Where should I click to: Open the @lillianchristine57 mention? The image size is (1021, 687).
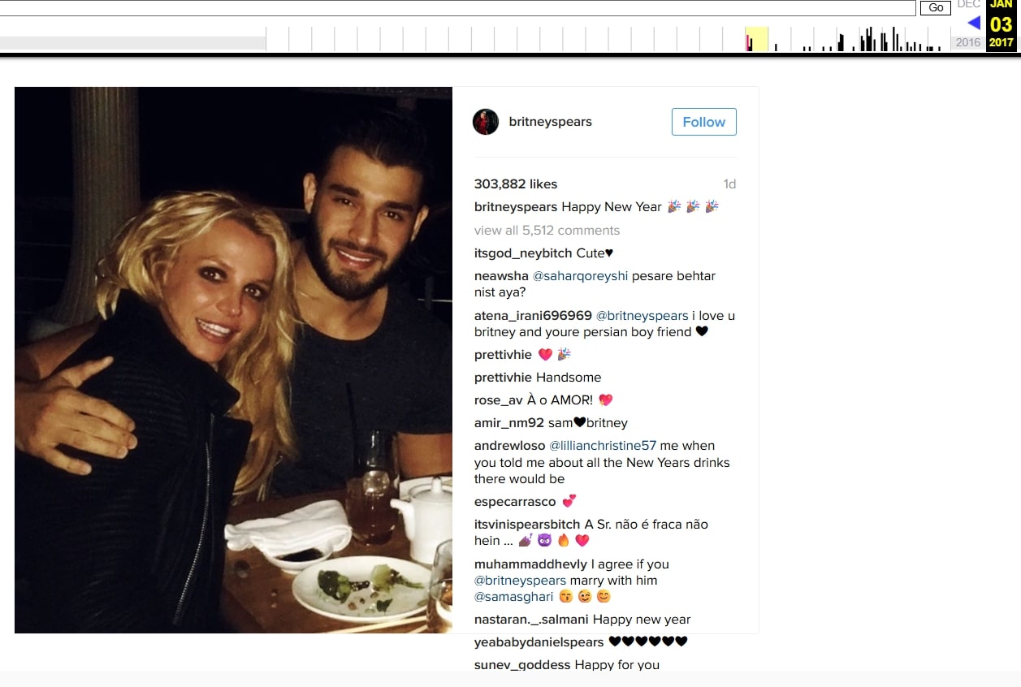603,446
